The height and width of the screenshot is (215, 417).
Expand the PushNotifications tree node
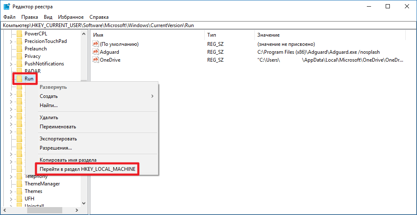(11, 64)
